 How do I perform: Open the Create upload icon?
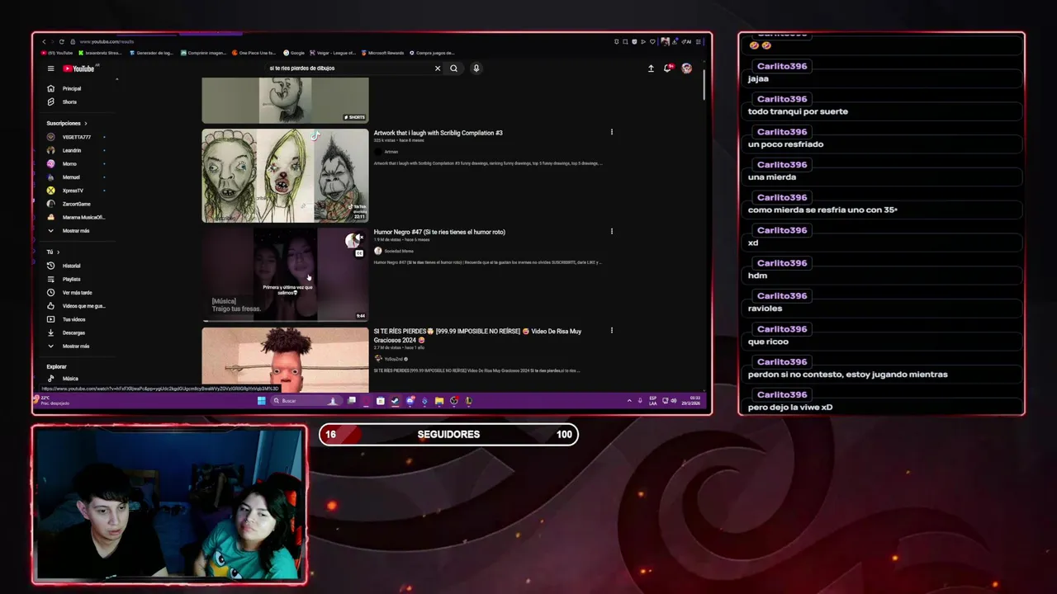pos(651,68)
